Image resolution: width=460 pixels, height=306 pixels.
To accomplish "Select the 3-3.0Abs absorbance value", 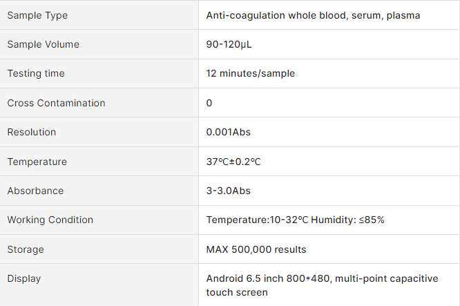I will pos(229,191).
